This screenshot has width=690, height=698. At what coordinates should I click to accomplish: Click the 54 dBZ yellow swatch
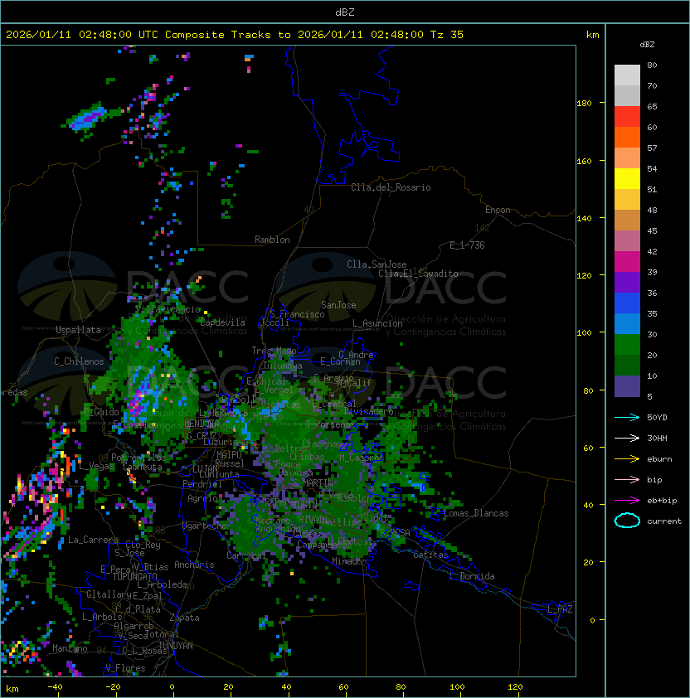coord(627,178)
